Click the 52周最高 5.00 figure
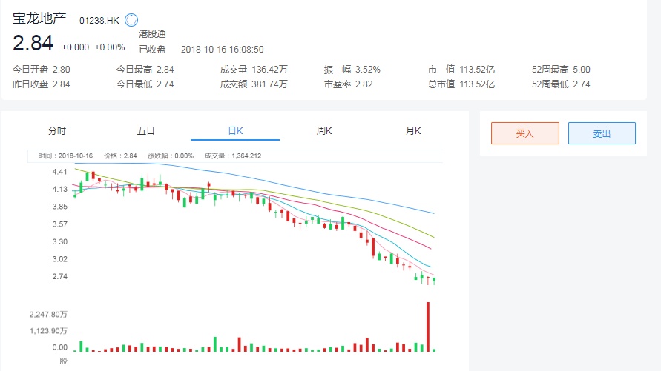This screenshot has width=661, height=371. [x=581, y=70]
